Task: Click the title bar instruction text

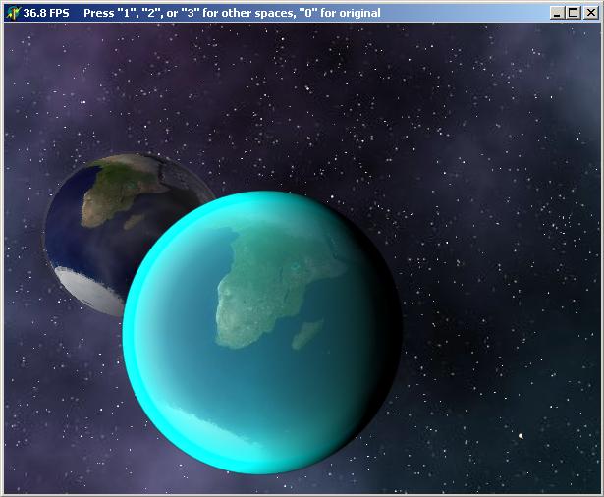Action: [232, 13]
